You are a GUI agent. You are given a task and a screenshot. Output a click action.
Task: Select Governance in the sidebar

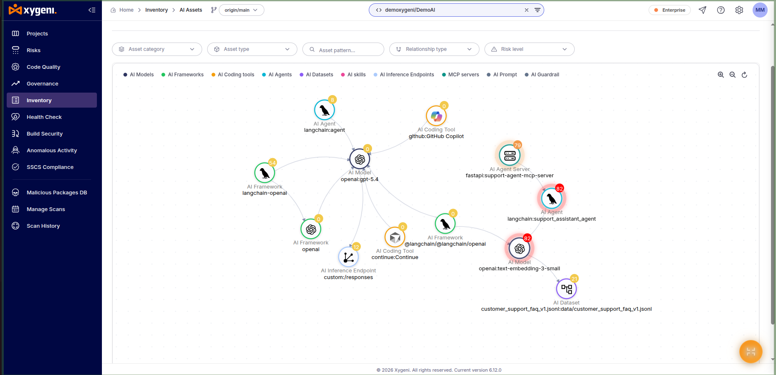click(x=52, y=83)
